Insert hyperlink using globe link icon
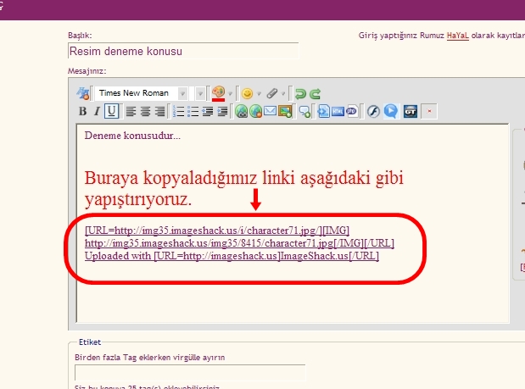This screenshot has height=389, width=525. point(241,111)
